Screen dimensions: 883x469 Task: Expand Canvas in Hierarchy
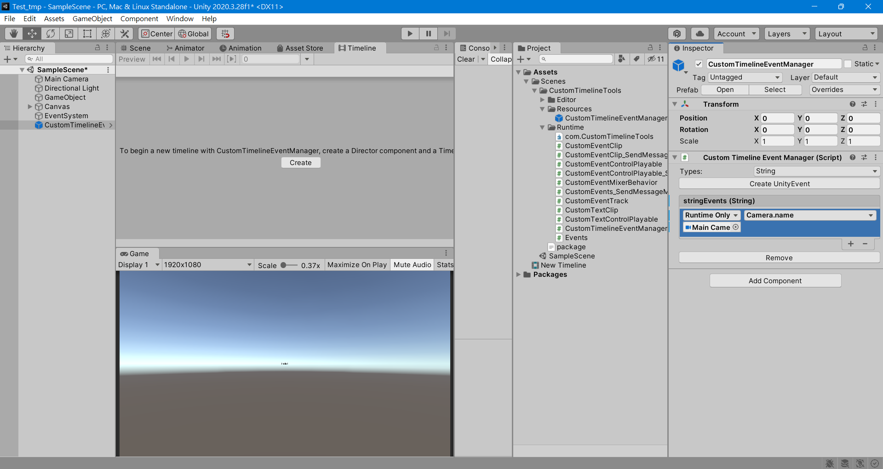click(x=30, y=107)
